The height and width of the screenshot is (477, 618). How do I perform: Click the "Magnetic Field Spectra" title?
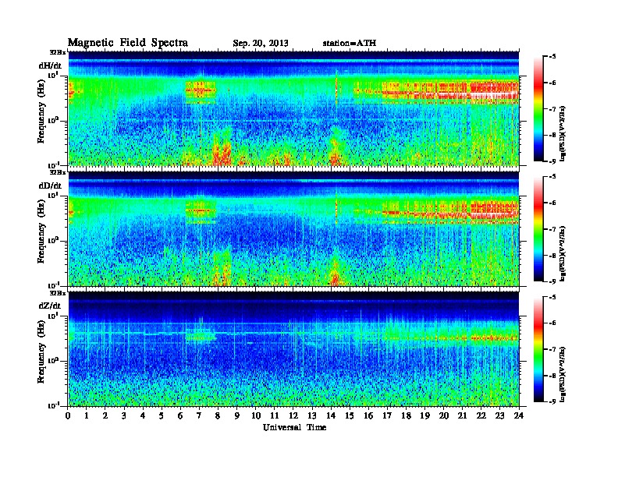[128, 43]
